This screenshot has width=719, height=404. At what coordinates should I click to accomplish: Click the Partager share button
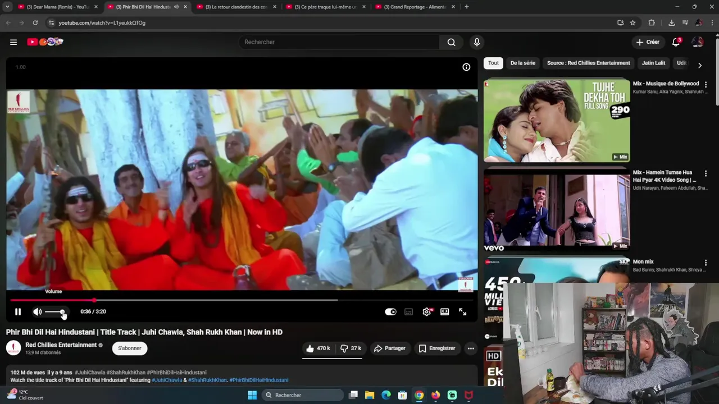(x=390, y=348)
